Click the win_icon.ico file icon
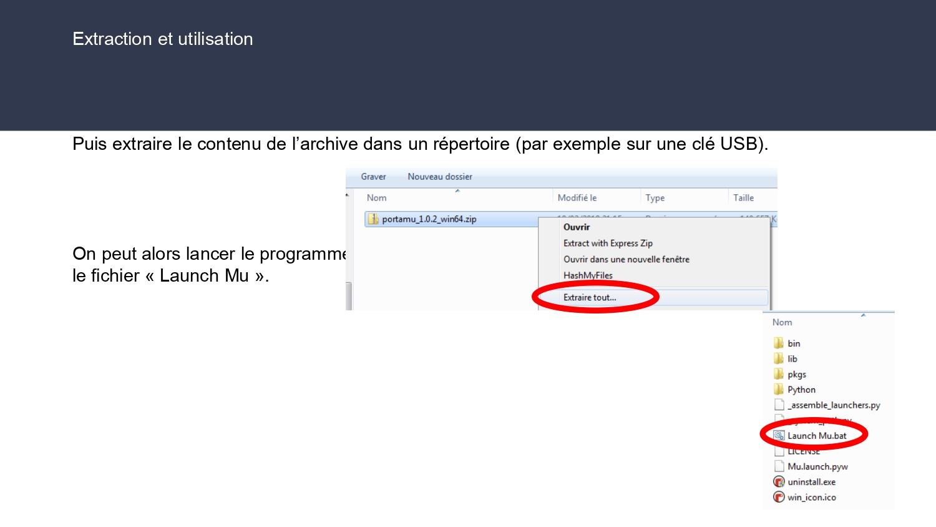Image resolution: width=936 pixels, height=527 pixels. (779, 498)
